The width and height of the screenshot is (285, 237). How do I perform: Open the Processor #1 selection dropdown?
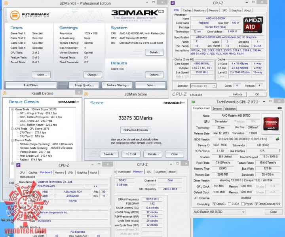[x=203, y=86]
